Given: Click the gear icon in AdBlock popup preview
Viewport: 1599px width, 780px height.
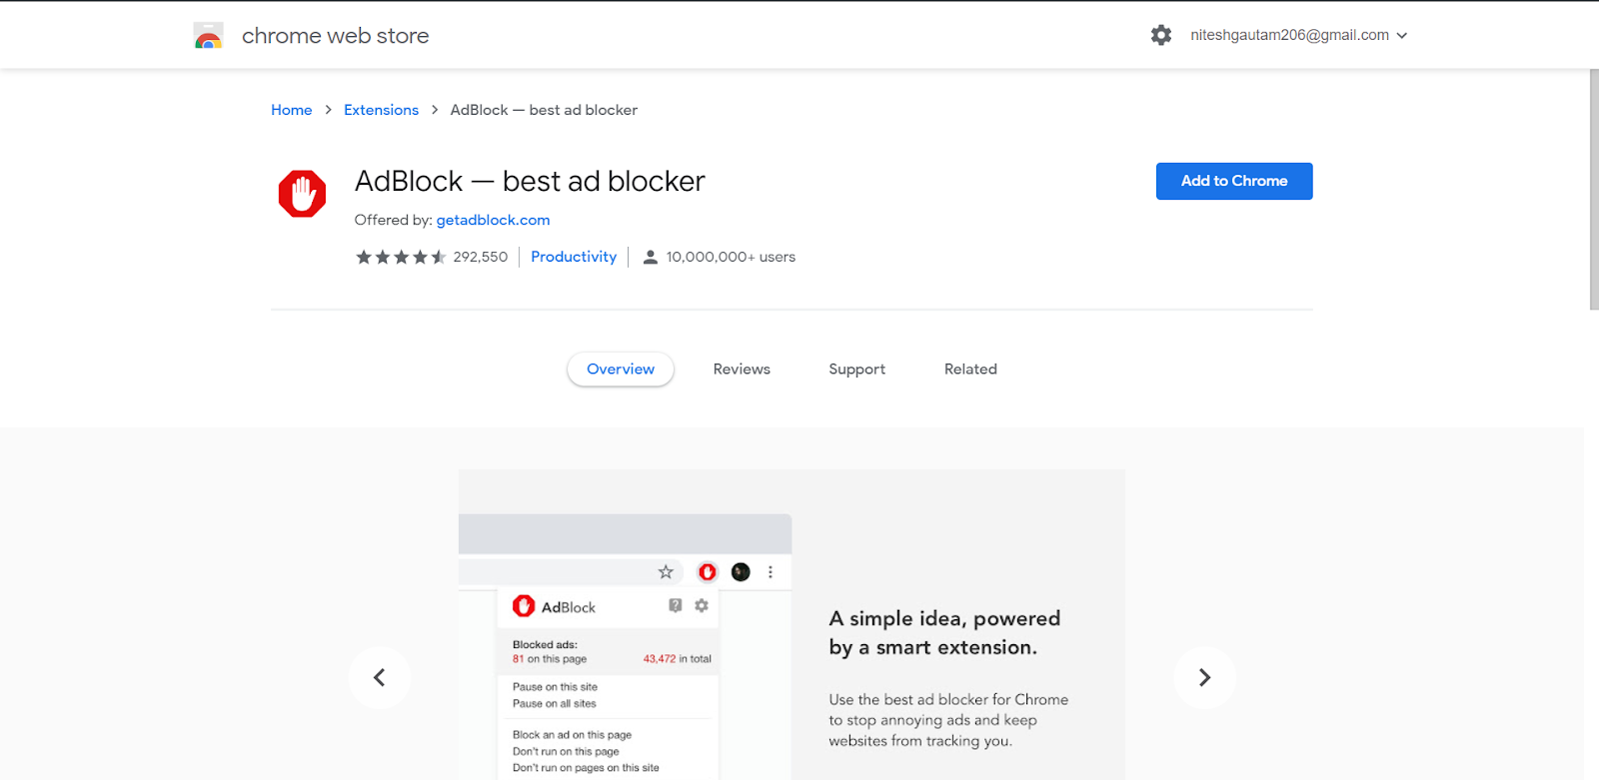Looking at the screenshot, I should (702, 605).
